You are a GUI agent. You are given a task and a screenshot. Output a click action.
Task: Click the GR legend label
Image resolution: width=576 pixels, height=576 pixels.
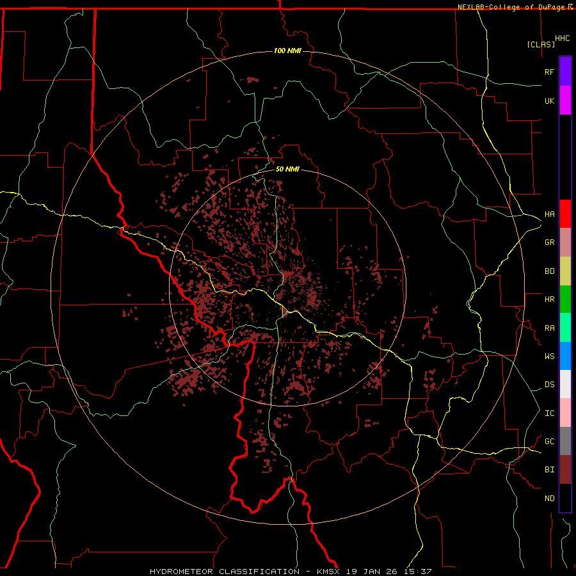click(550, 243)
